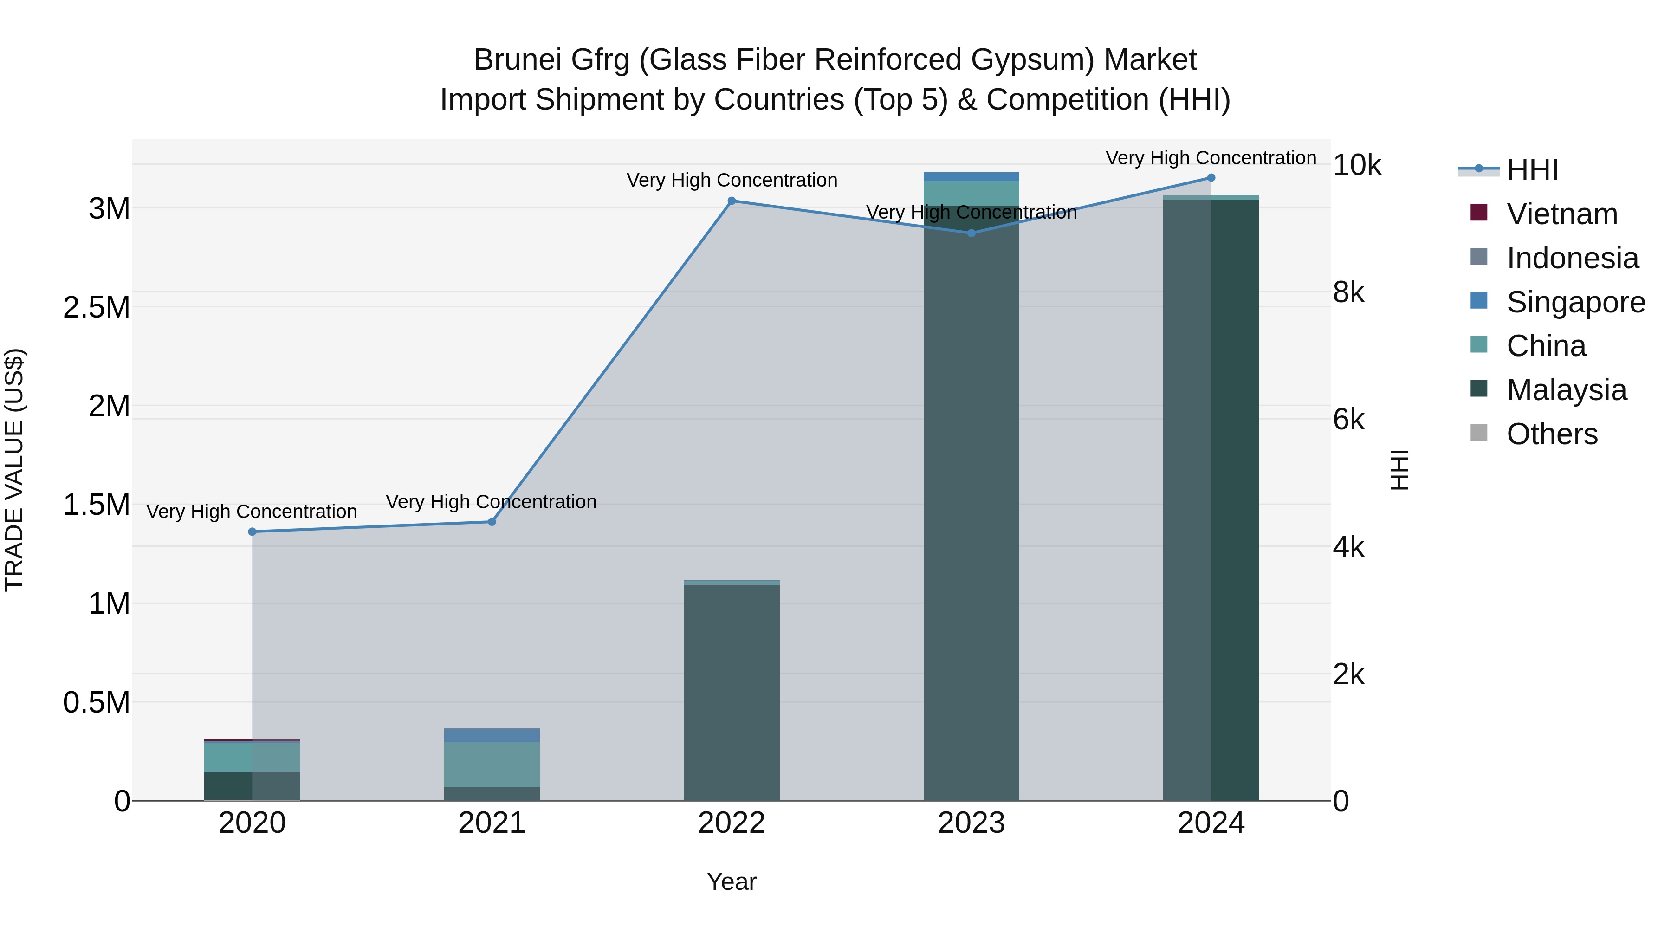Click the Others gray swatch
This screenshot has width=1671, height=940.
point(1479,433)
